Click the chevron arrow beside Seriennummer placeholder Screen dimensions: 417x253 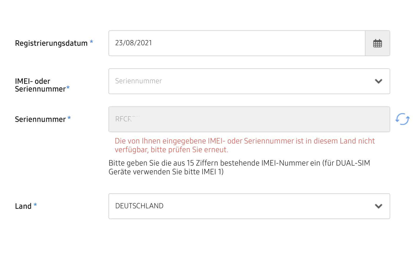[378, 81]
